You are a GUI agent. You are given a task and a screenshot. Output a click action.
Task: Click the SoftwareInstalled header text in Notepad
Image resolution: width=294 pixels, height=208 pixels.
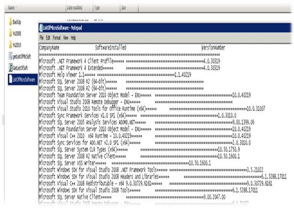point(110,48)
